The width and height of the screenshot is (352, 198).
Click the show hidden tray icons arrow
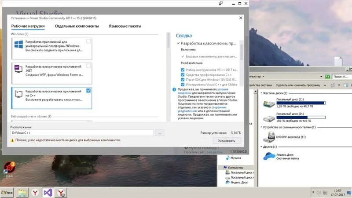tap(313, 192)
